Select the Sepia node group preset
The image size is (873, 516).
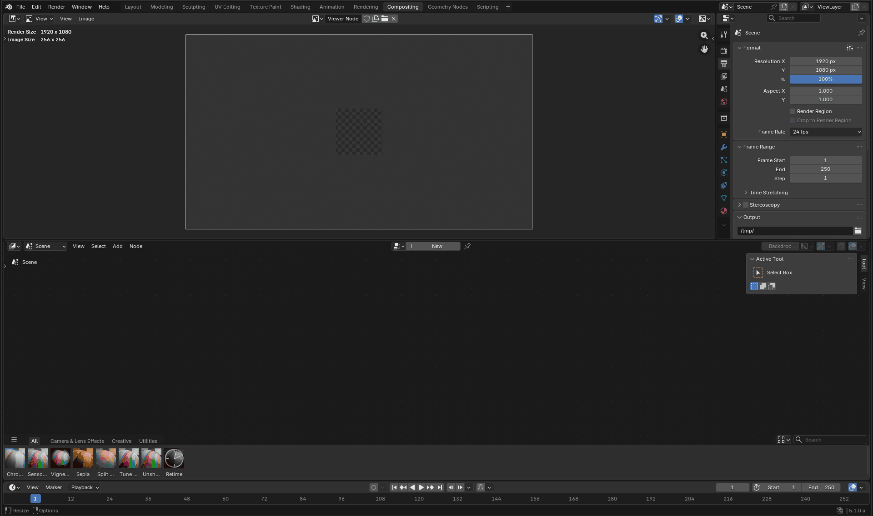coord(83,458)
